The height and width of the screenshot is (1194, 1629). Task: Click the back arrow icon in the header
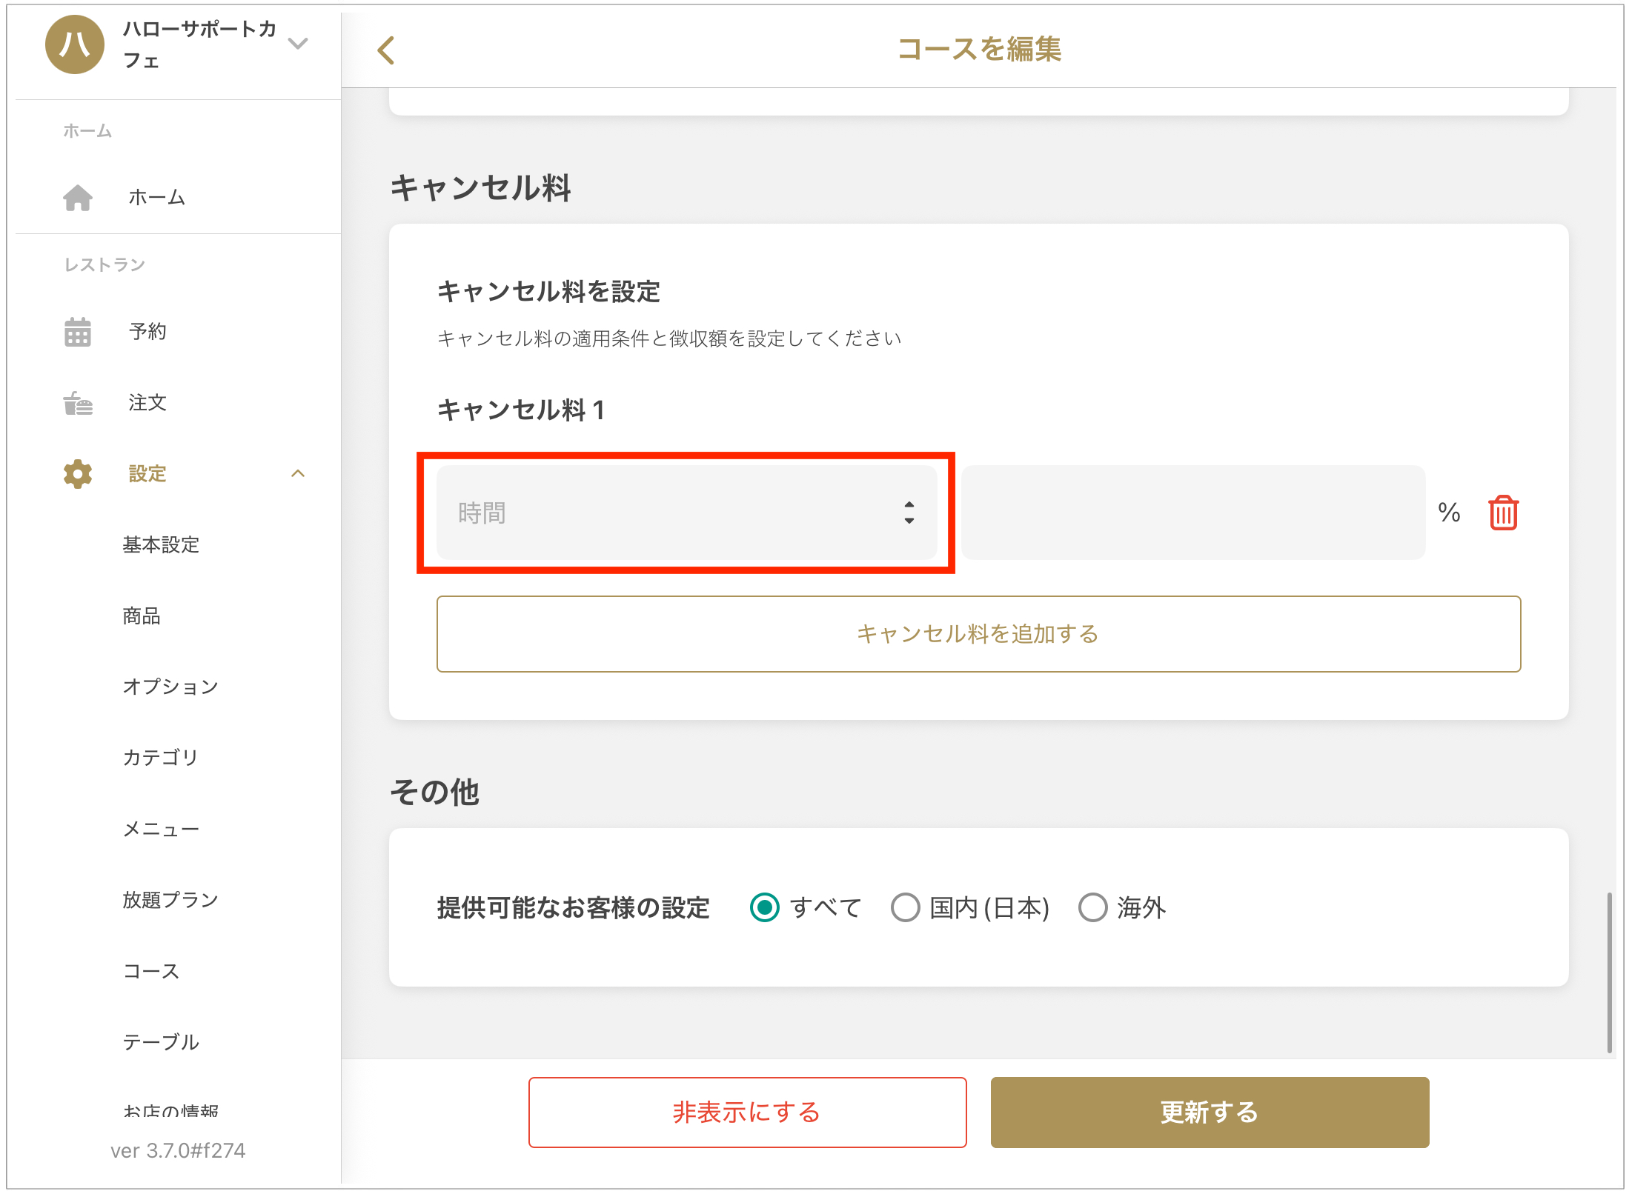385,50
